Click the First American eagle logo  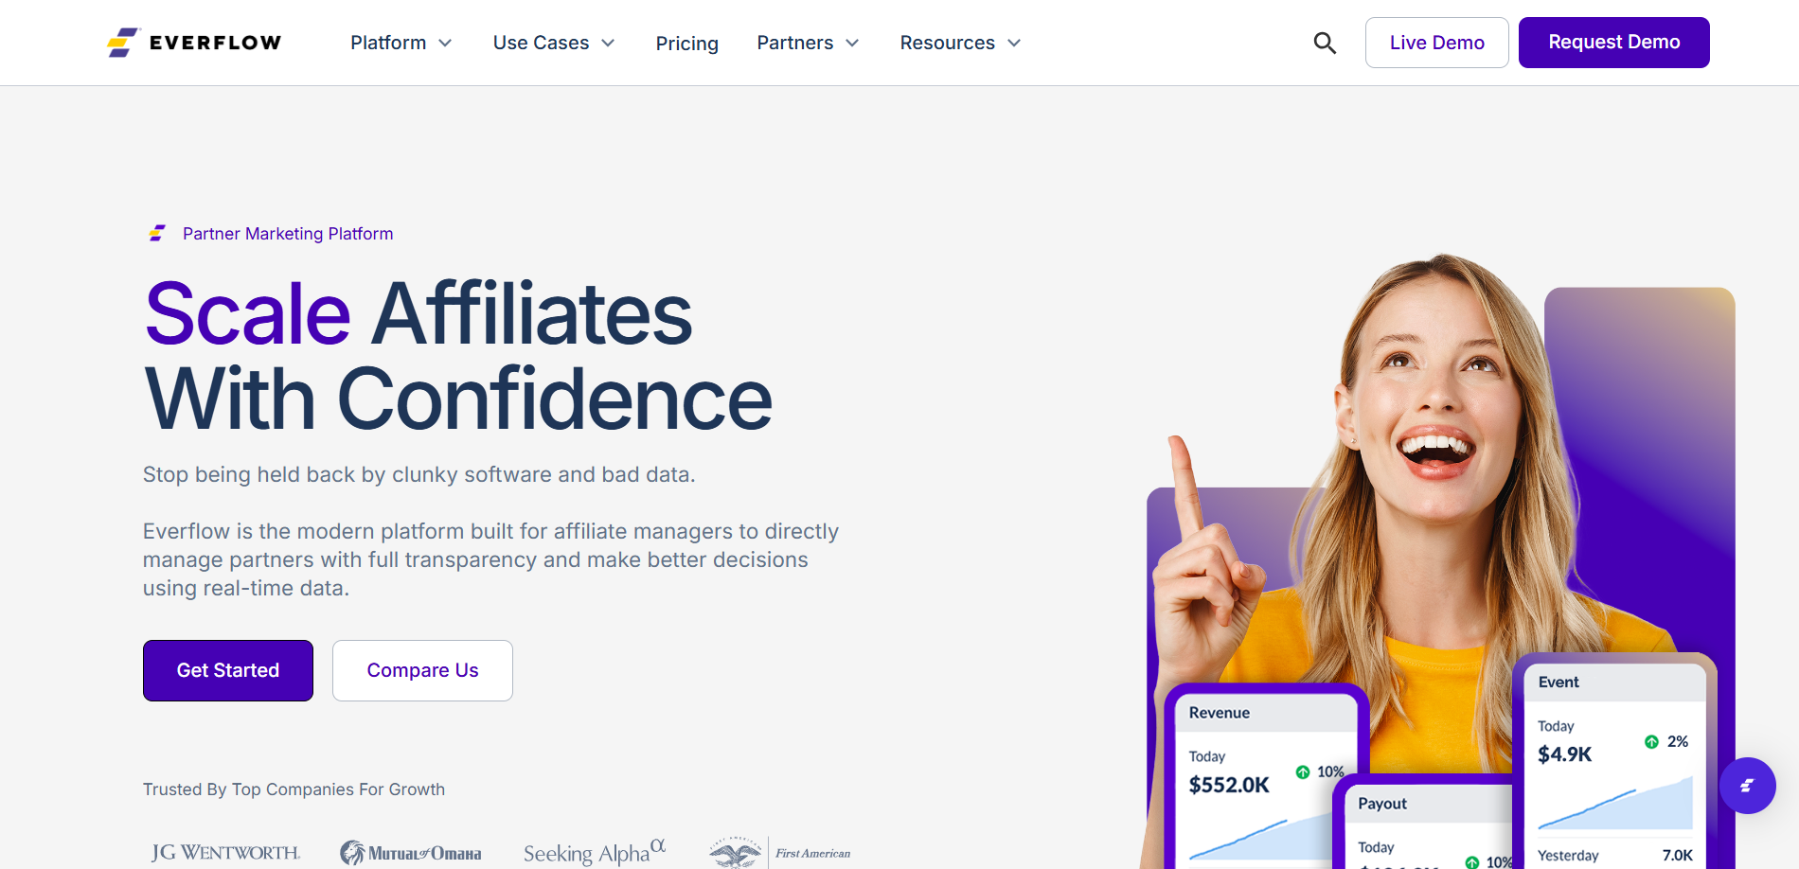point(780,852)
